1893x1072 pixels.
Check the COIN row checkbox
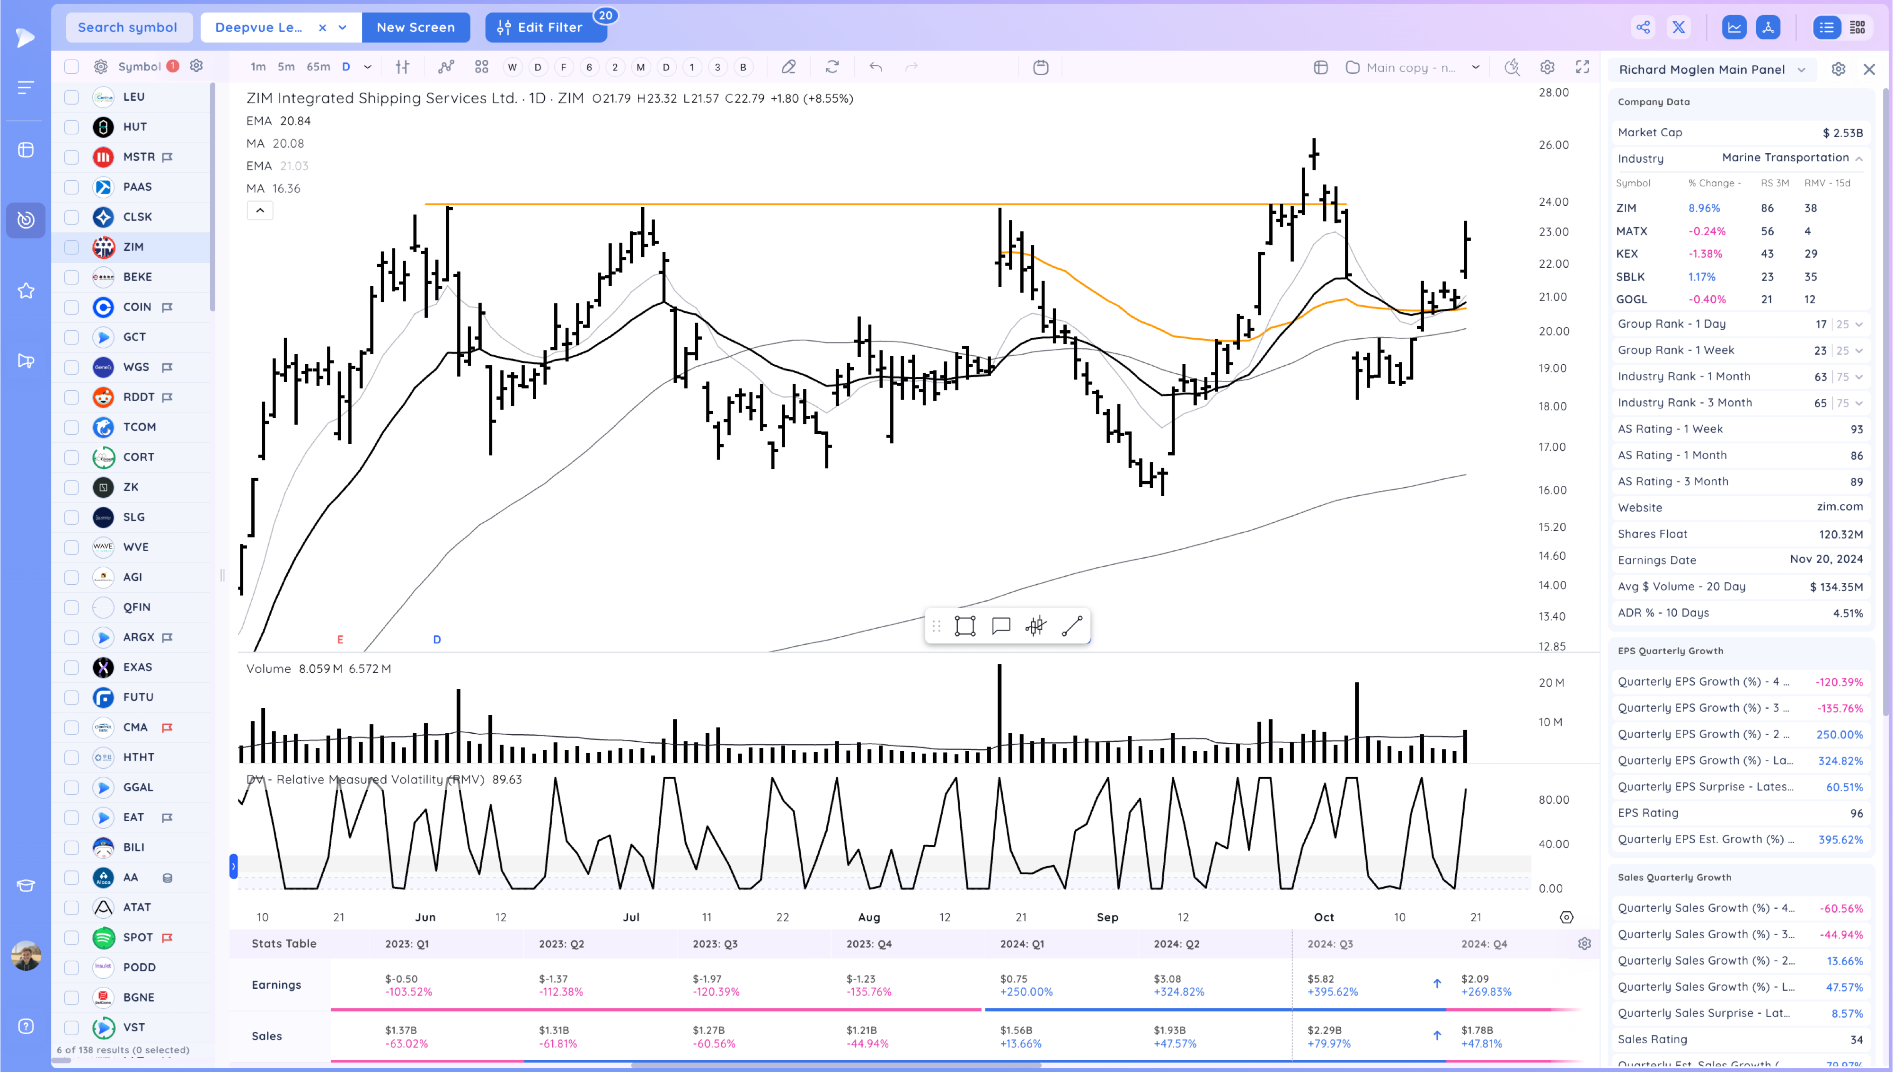pos(71,307)
